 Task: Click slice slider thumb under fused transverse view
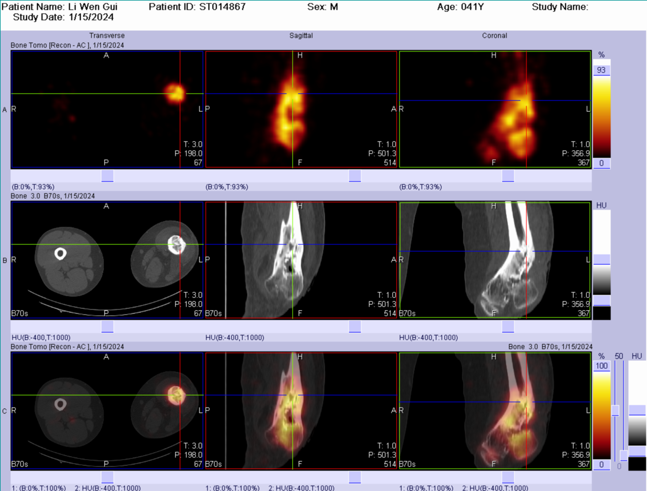pos(107,477)
